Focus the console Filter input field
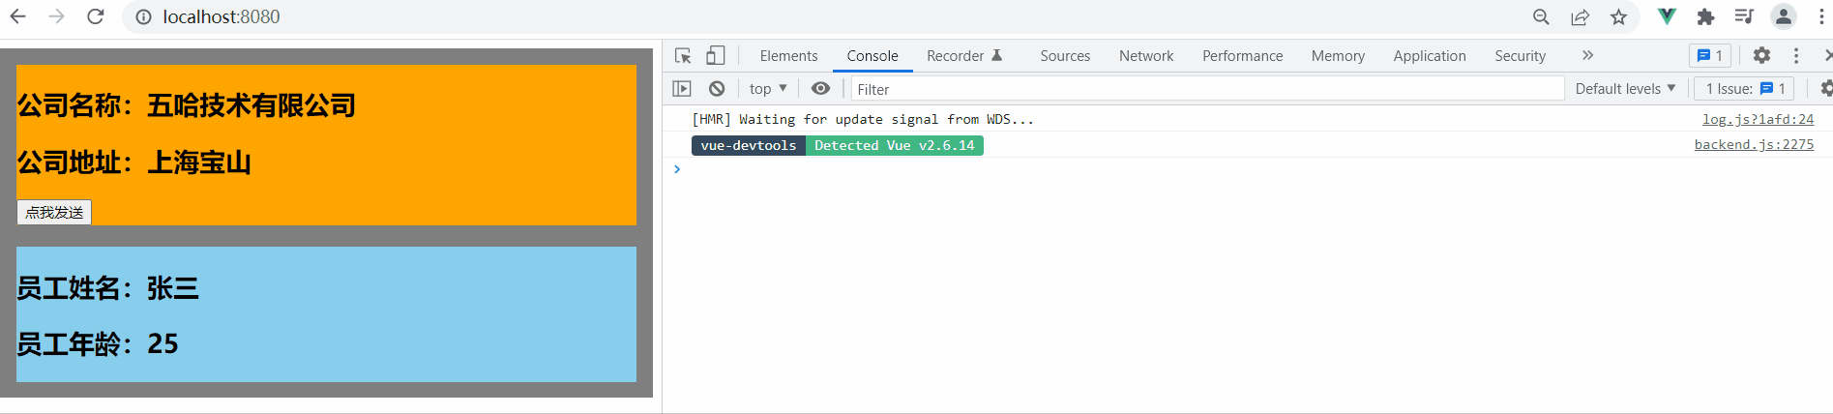The image size is (1833, 414). point(1206,89)
